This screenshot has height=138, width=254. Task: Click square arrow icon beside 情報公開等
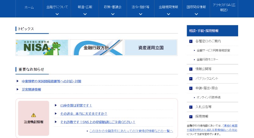(x=191, y=69)
